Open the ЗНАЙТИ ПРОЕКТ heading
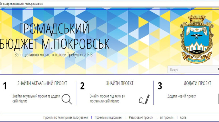This screenshot has height=122, width=219. click(x=119, y=83)
